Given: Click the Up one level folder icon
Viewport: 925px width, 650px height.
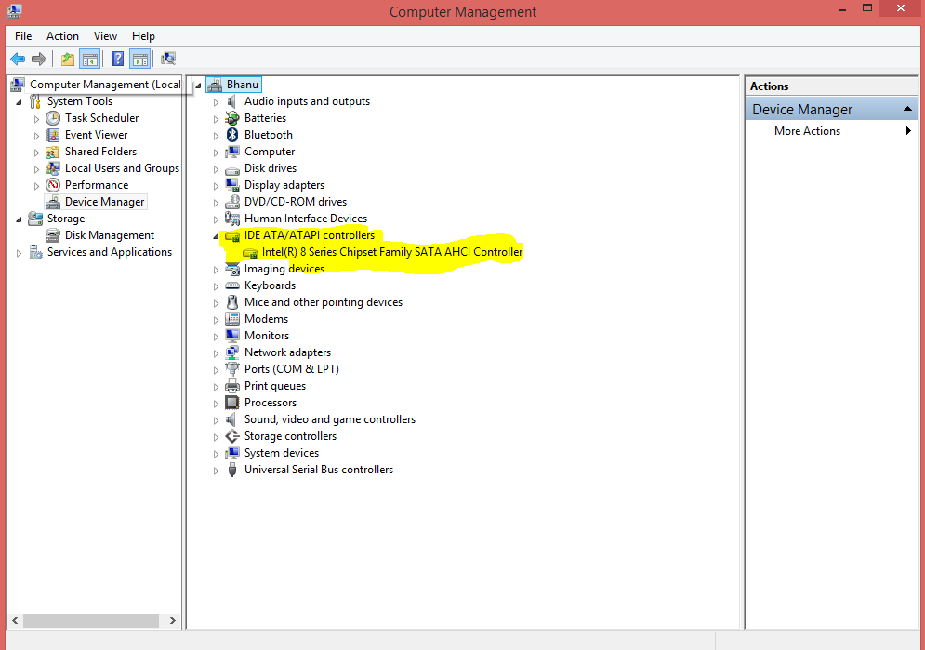Looking at the screenshot, I should click(x=68, y=59).
